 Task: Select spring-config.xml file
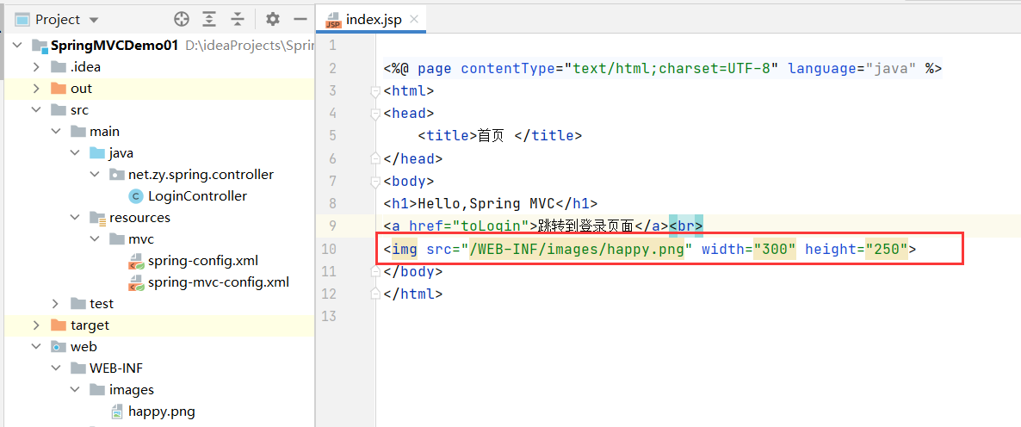click(x=203, y=260)
